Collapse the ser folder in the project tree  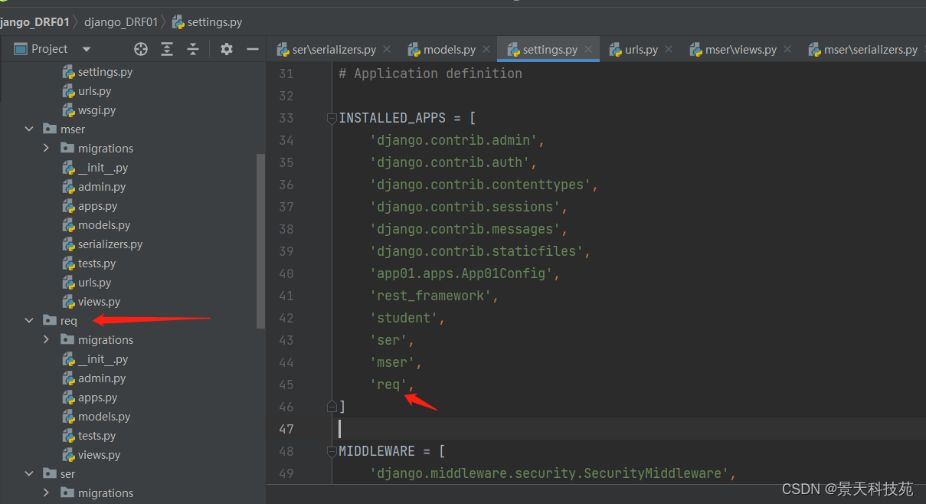(x=29, y=473)
